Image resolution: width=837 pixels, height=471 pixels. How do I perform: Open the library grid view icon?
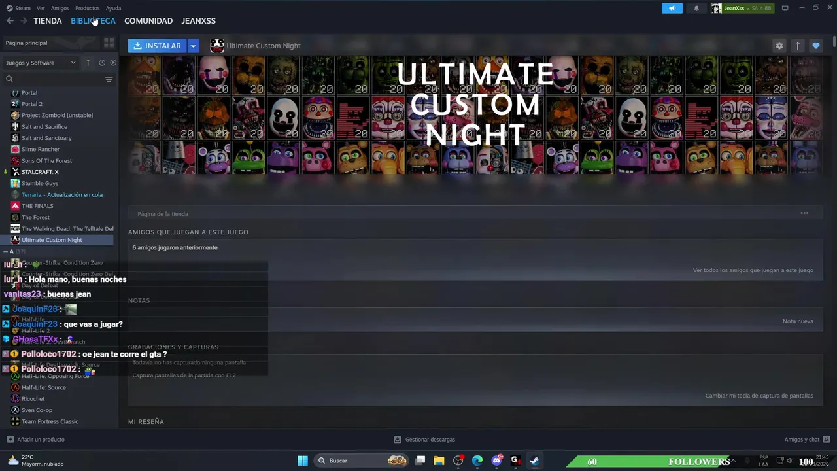tap(109, 43)
